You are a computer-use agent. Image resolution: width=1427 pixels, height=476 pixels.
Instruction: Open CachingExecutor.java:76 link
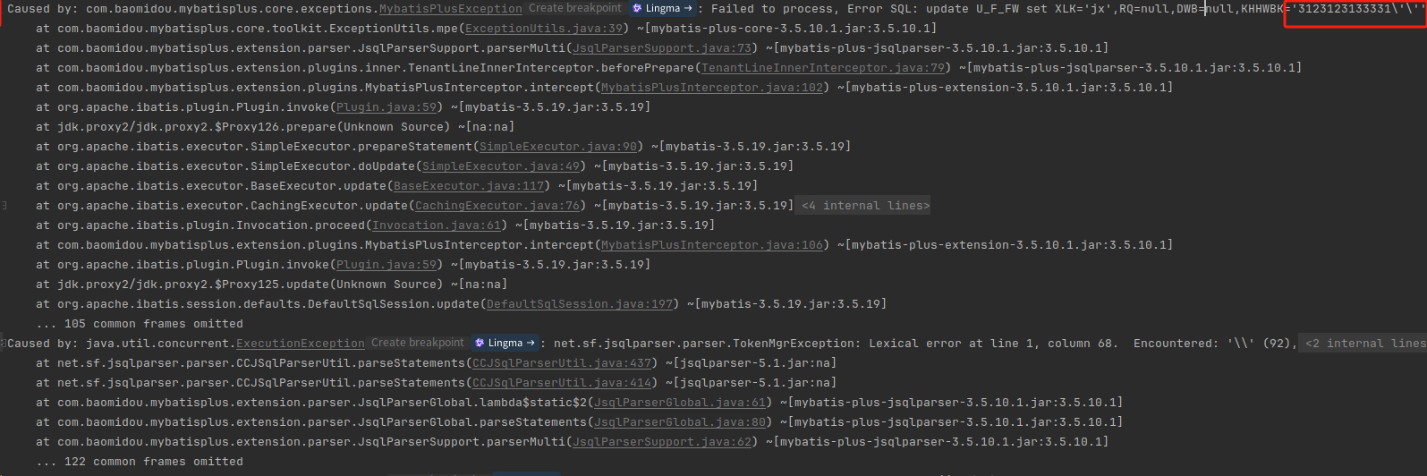pos(497,206)
